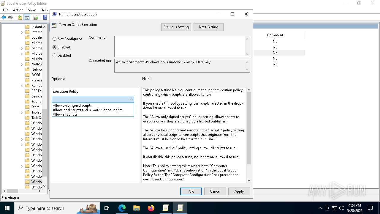This screenshot has width=380, height=214.
Task: Open the notification center icon
Action: coord(370,208)
